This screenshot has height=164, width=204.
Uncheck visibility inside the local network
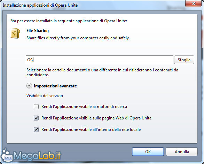coord(36,130)
